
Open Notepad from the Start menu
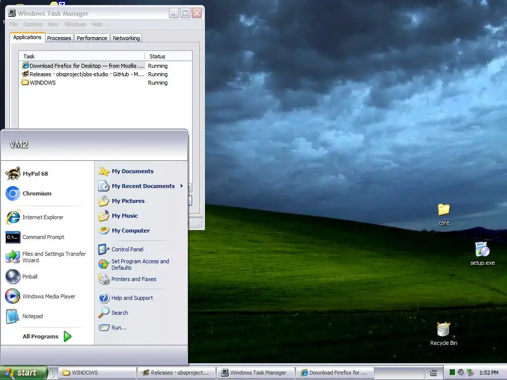24,316
